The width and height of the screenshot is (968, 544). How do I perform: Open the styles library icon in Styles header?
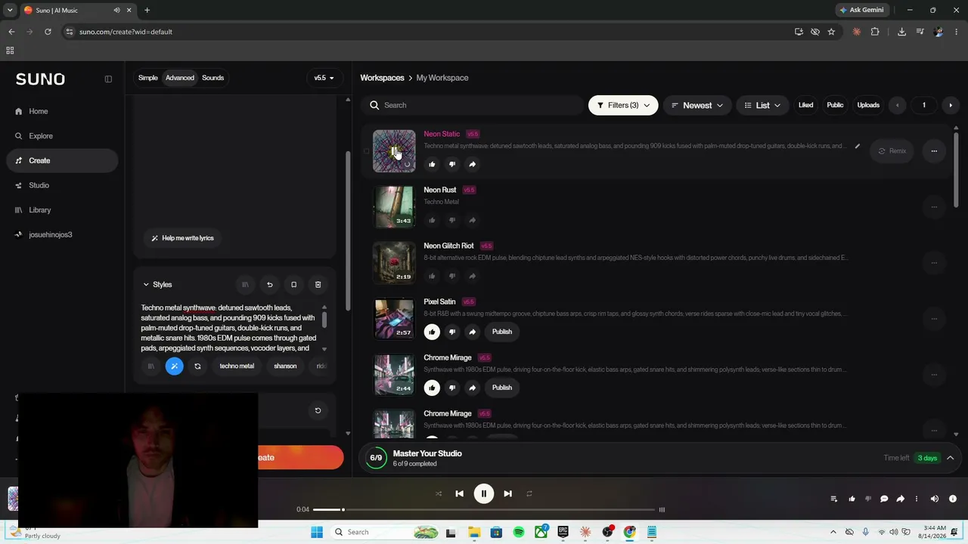coord(245,285)
